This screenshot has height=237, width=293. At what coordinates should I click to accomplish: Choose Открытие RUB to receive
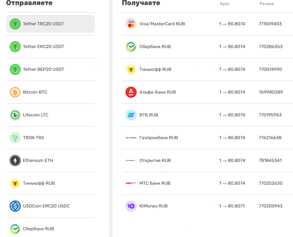coord(155,161)
